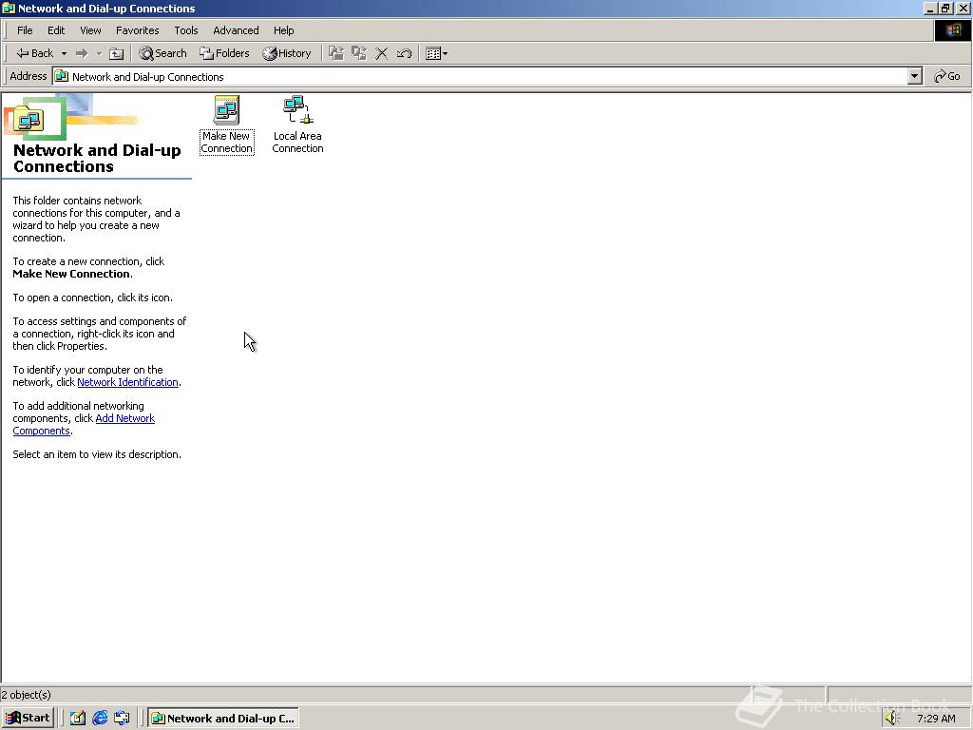Click the Back toolbar button
The image size is (973, 730).
35,53
